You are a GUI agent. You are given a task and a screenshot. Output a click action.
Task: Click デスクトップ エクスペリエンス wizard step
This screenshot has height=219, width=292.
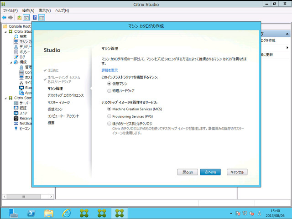(66, 95)
